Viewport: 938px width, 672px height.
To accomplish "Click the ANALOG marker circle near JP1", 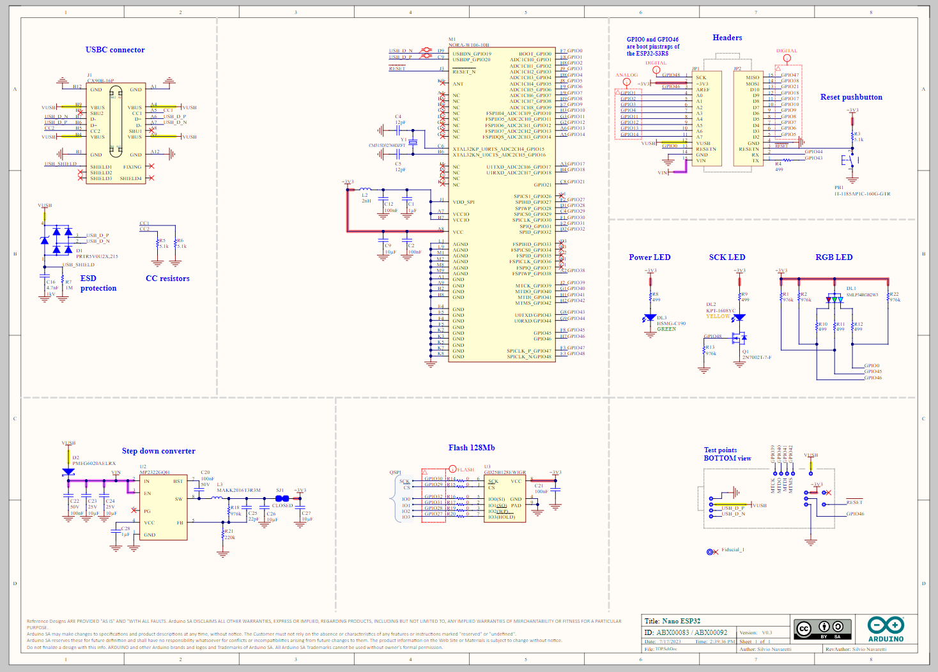I will pyautogui.click(x=627, y=82).
